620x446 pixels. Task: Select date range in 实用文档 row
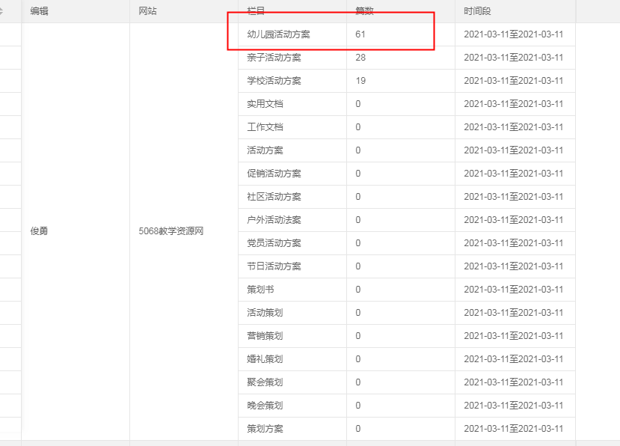pyautogui.click(x=513, y=104)
